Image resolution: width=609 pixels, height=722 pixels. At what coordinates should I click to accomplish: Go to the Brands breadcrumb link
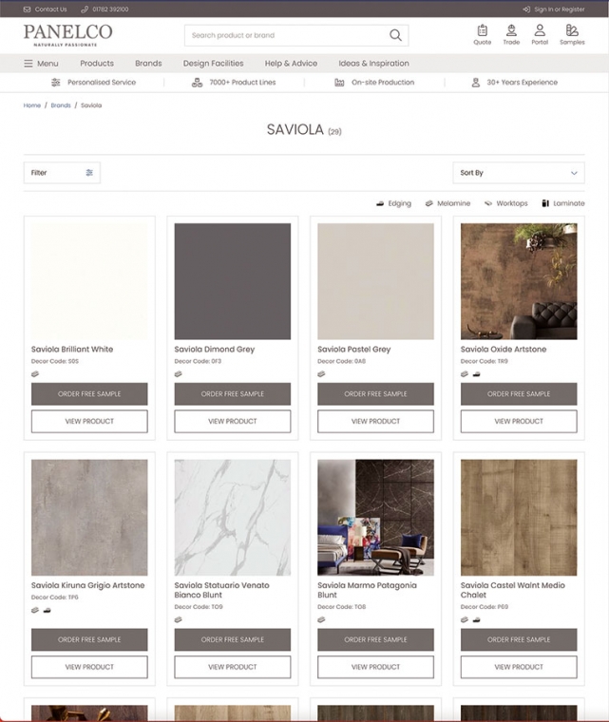coord(61,105)
